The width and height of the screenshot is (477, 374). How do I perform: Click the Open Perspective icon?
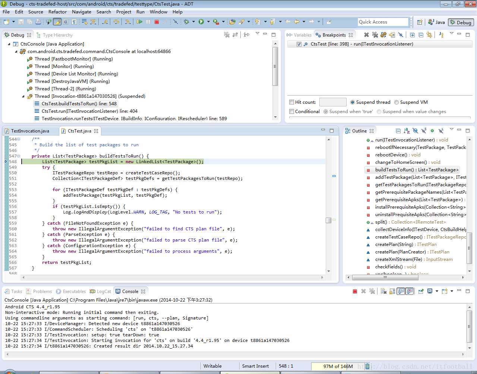(x=420, y=22)
